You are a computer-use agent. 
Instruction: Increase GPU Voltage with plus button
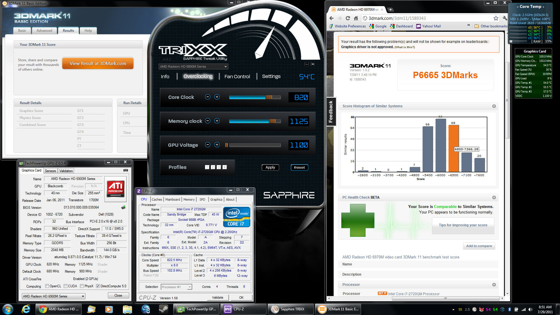pyautogui.click(x=217, y=145)
